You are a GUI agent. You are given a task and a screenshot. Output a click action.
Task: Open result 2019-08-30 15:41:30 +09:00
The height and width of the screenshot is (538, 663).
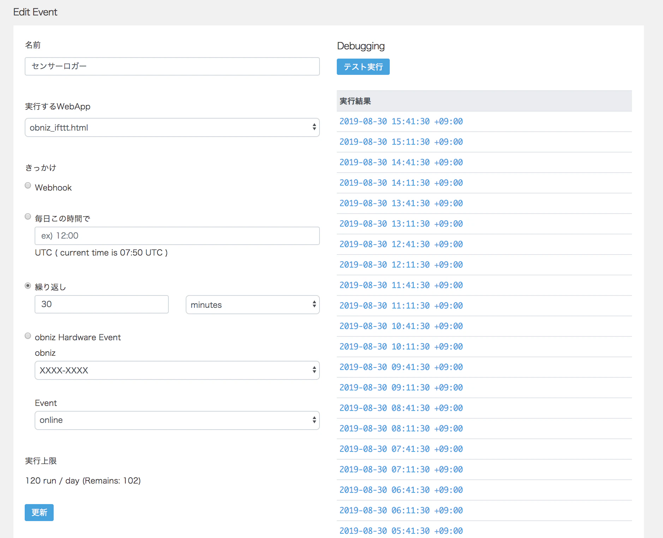(x=401, y=121)
